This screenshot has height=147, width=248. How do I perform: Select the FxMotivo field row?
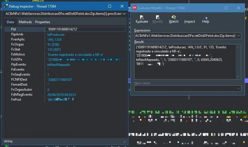click(x=65, y=55)
